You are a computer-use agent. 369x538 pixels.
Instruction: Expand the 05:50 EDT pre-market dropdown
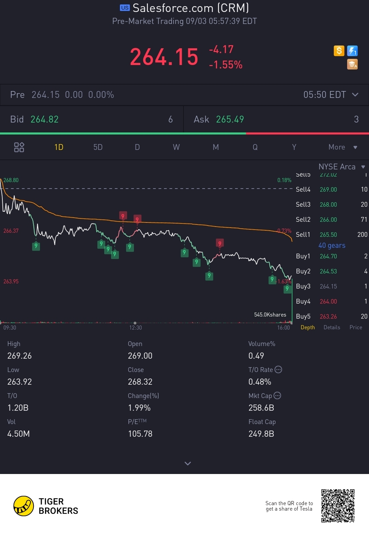click(x=331, y=95)
